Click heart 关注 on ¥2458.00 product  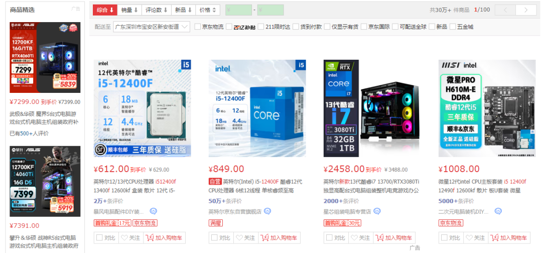pos(361,238)
